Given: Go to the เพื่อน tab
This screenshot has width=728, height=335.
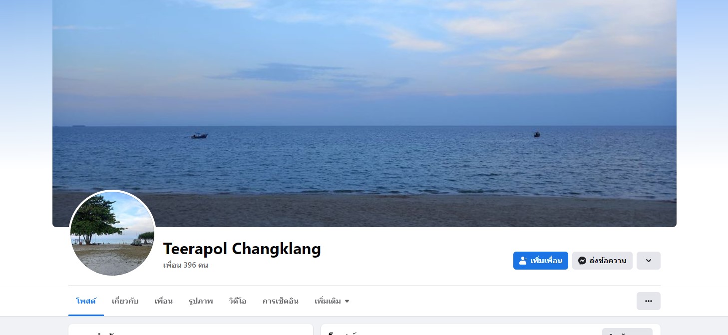Looking at the screenshot, I should [163, 301].
